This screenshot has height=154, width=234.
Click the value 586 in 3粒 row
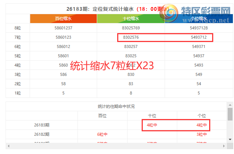pyautogui.click(x=63, y=74)
